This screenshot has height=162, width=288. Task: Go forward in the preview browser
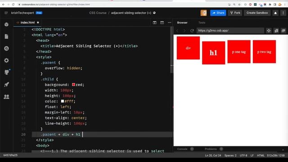pos(184,31)
